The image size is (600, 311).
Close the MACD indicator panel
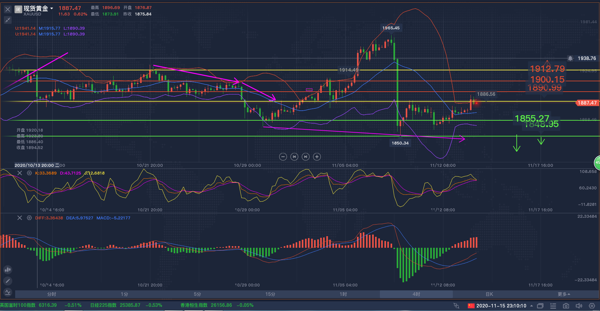pyautogui.click(x=20, y=218)
